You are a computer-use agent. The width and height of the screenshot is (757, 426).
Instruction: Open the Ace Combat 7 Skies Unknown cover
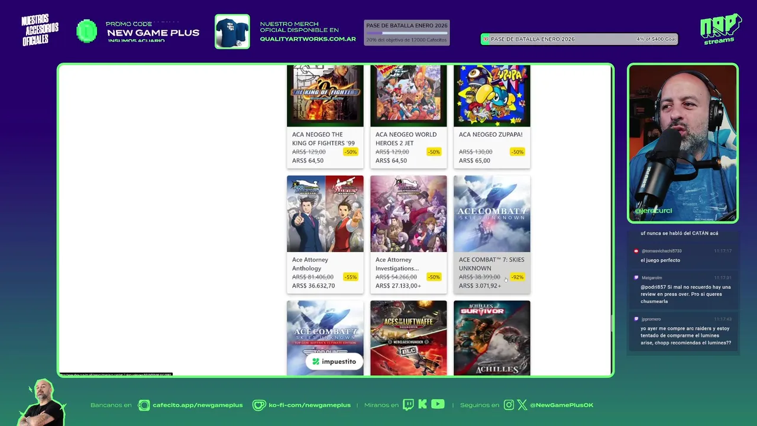(492, 214)
